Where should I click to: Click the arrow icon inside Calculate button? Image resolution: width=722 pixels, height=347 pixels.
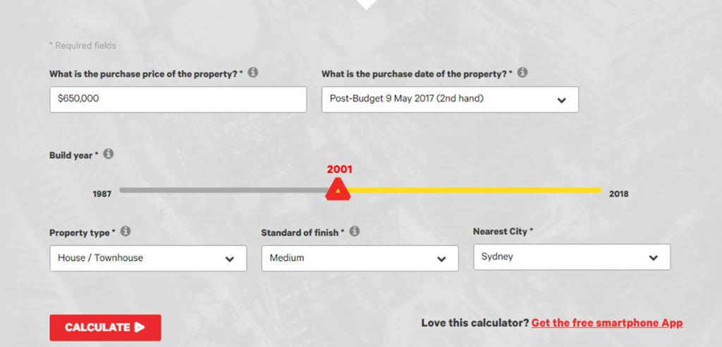(x=140, y=328)
